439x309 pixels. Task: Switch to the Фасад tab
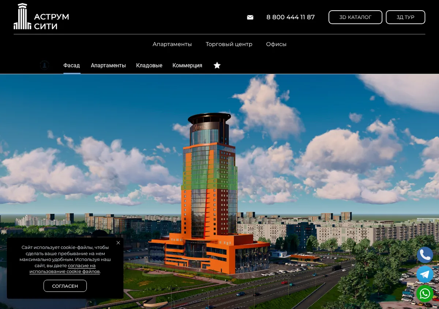click(x=71, y=66)
